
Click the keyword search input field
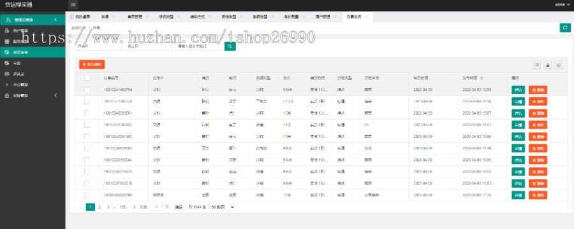(x=199, y=46)
